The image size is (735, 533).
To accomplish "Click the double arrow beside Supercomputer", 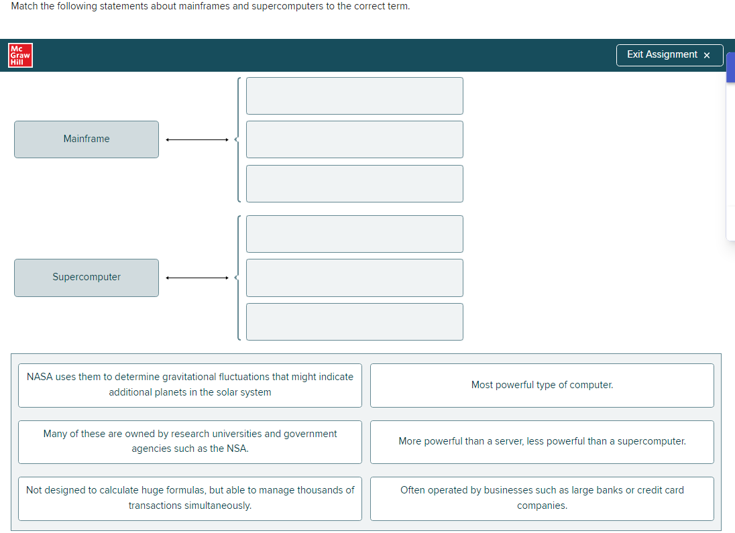I will coord(198,278).
